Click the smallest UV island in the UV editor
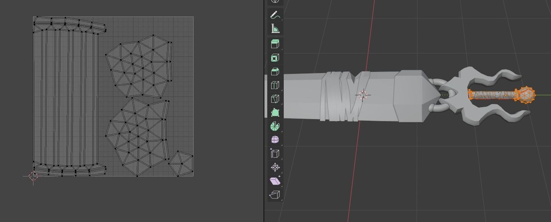The image size is (551, 222). click(x=181, y=164)
